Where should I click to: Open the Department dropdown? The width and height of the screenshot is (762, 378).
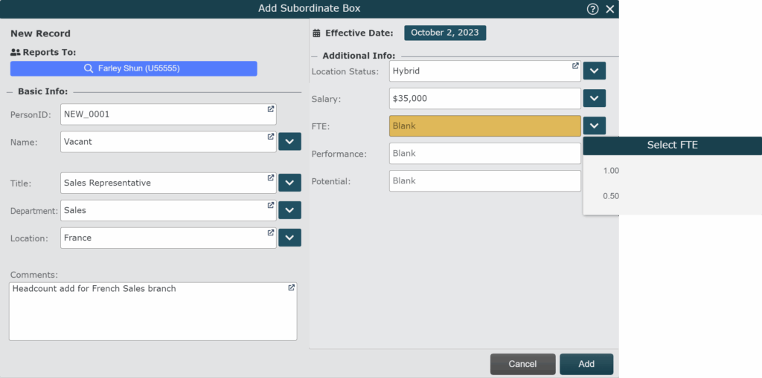[x=289, y=210]
